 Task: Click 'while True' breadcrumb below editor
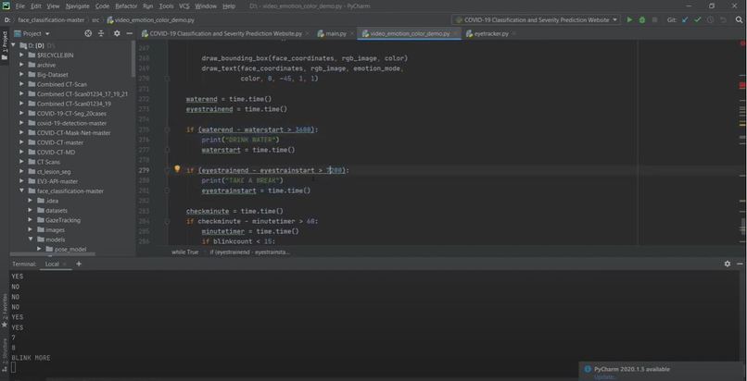pos(184,252)
